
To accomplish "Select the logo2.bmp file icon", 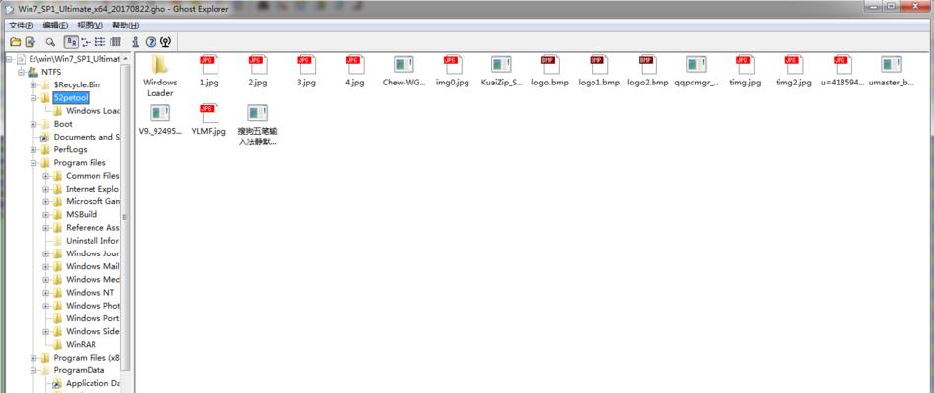I will coord(648,64).
